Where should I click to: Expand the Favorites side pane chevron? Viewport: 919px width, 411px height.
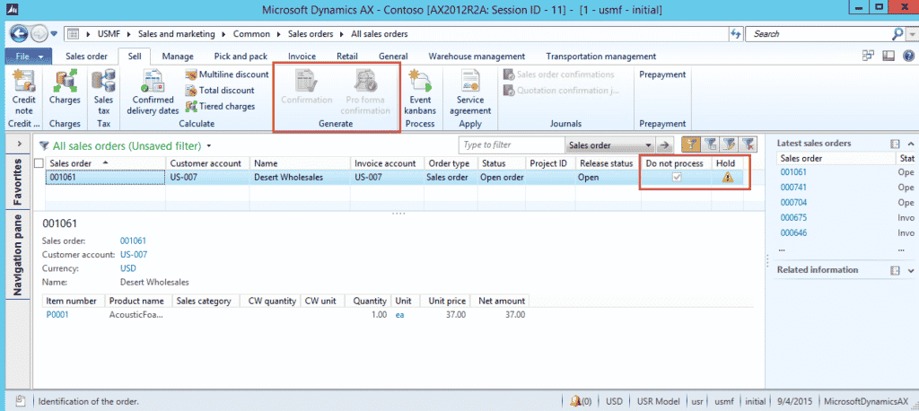[19, 144]
